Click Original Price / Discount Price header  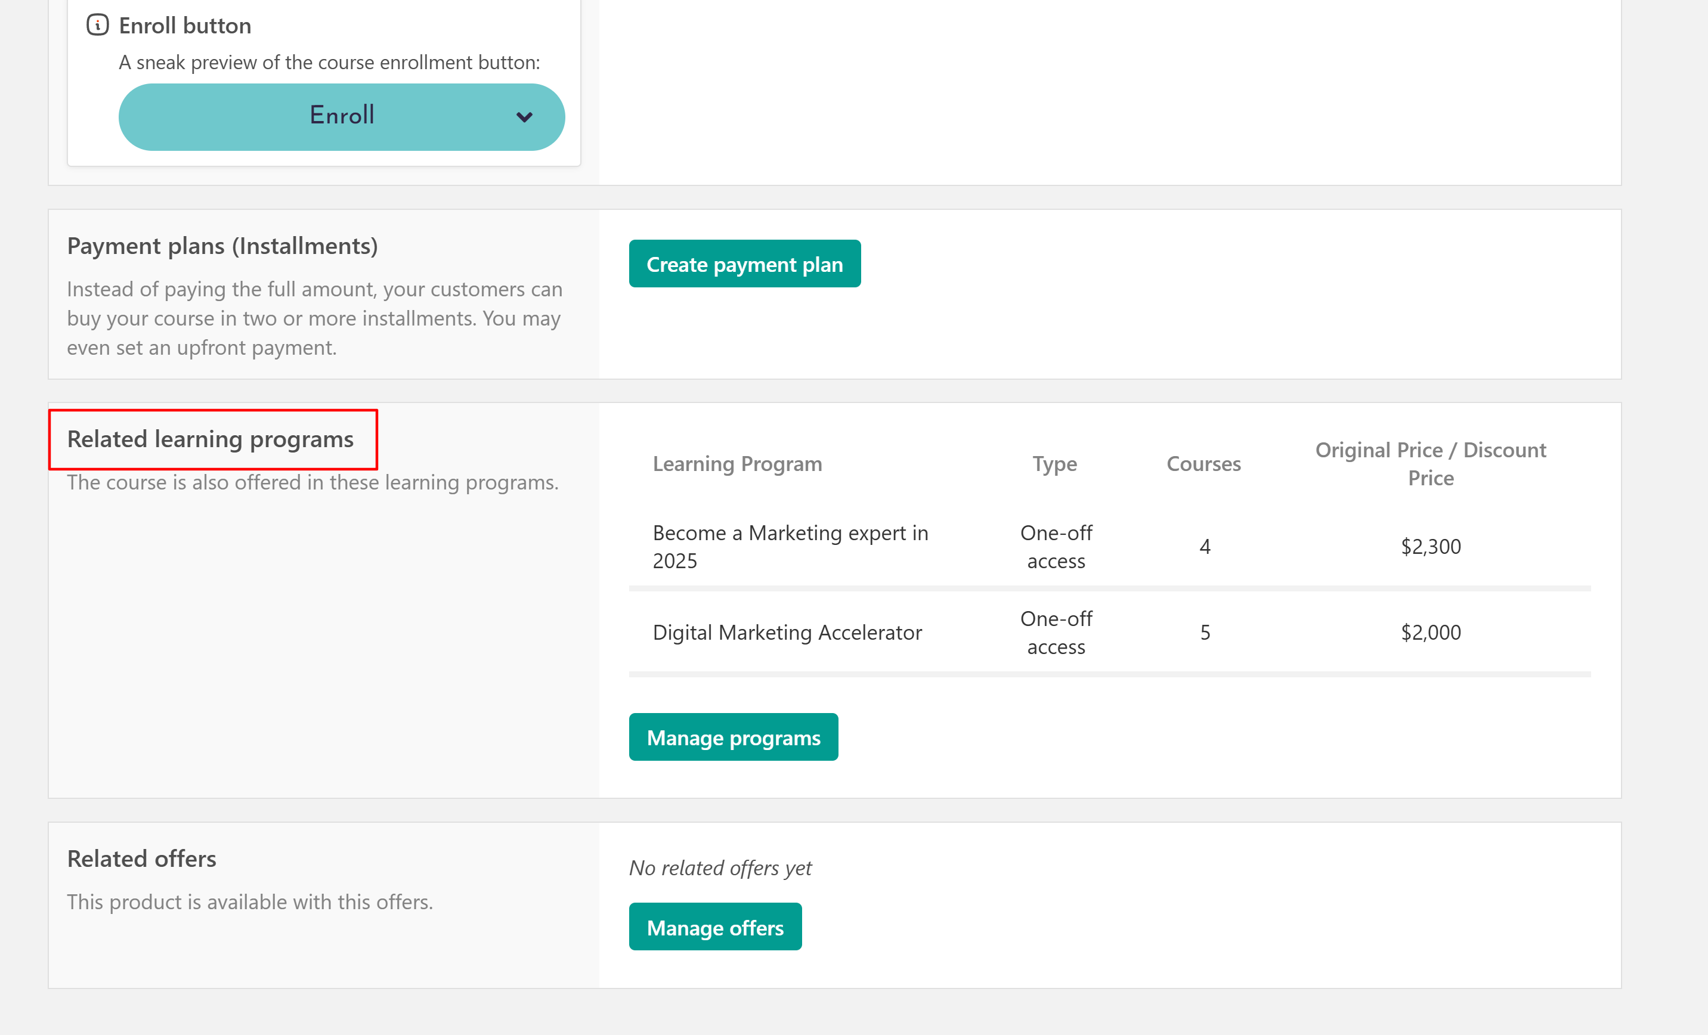pos(1430,464)
